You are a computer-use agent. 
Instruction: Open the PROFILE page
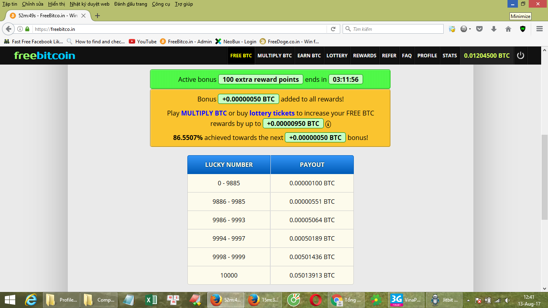[x=427, y=55]
